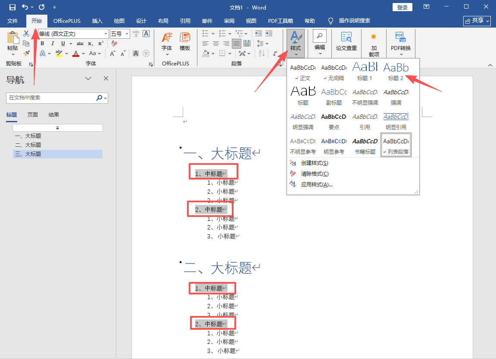Viewport: 496px width, 359px height.
Task: Expand the navigation search options dropdown
Action: tap(106, 98)
